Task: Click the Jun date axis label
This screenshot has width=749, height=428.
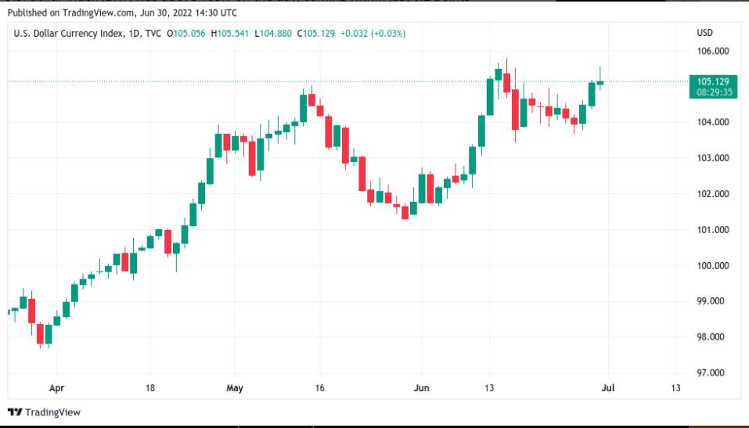Action: 421,388
